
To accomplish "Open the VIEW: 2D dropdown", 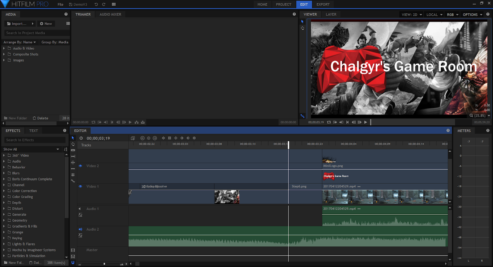I will point(412,14).
